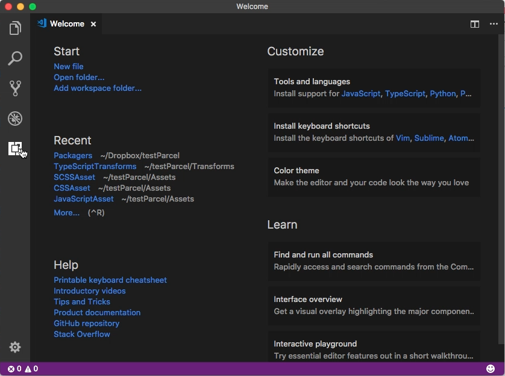Click the Tools and languages heading
The height and width of the screenshot is (376, 505).
[x=312, y=82]
